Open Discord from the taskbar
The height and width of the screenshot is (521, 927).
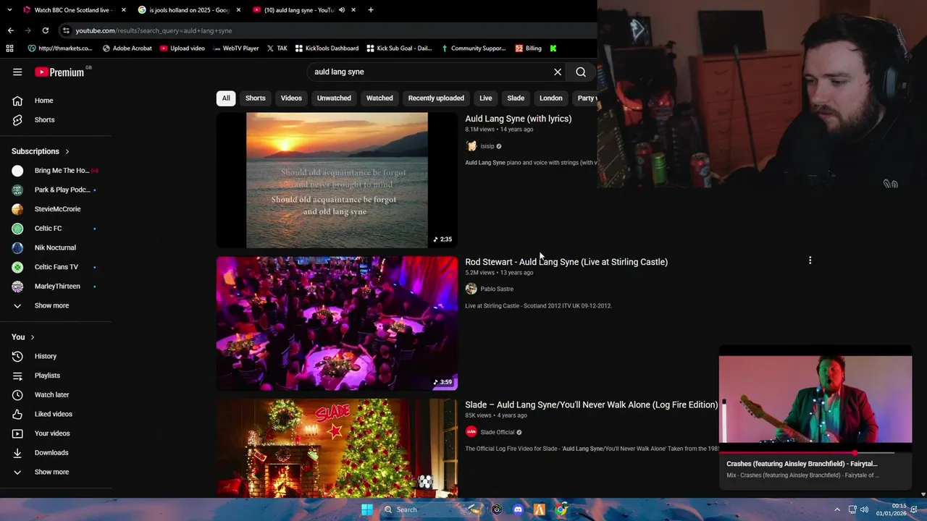[518, 509]
